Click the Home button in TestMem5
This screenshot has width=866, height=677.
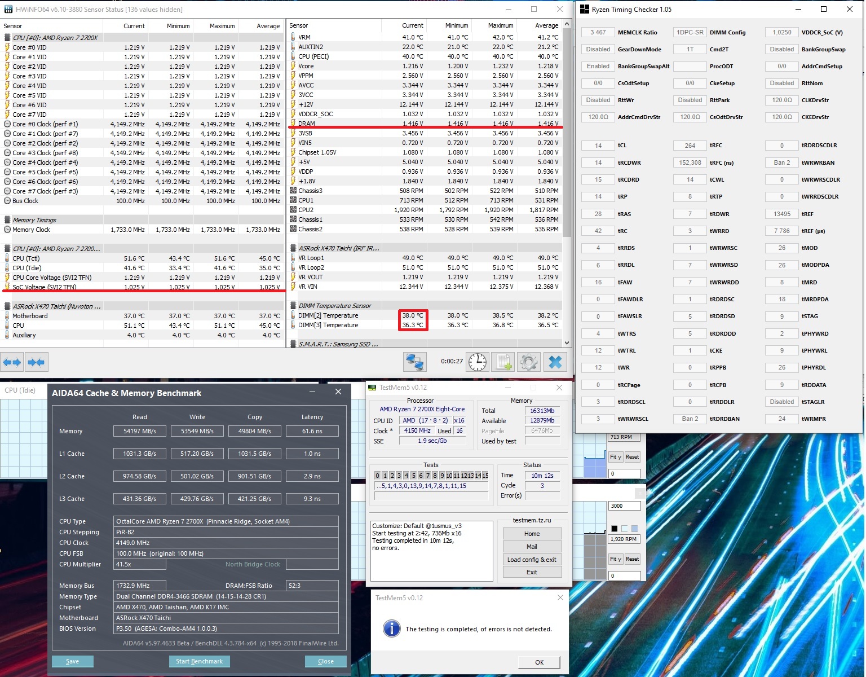click(532, 534)
